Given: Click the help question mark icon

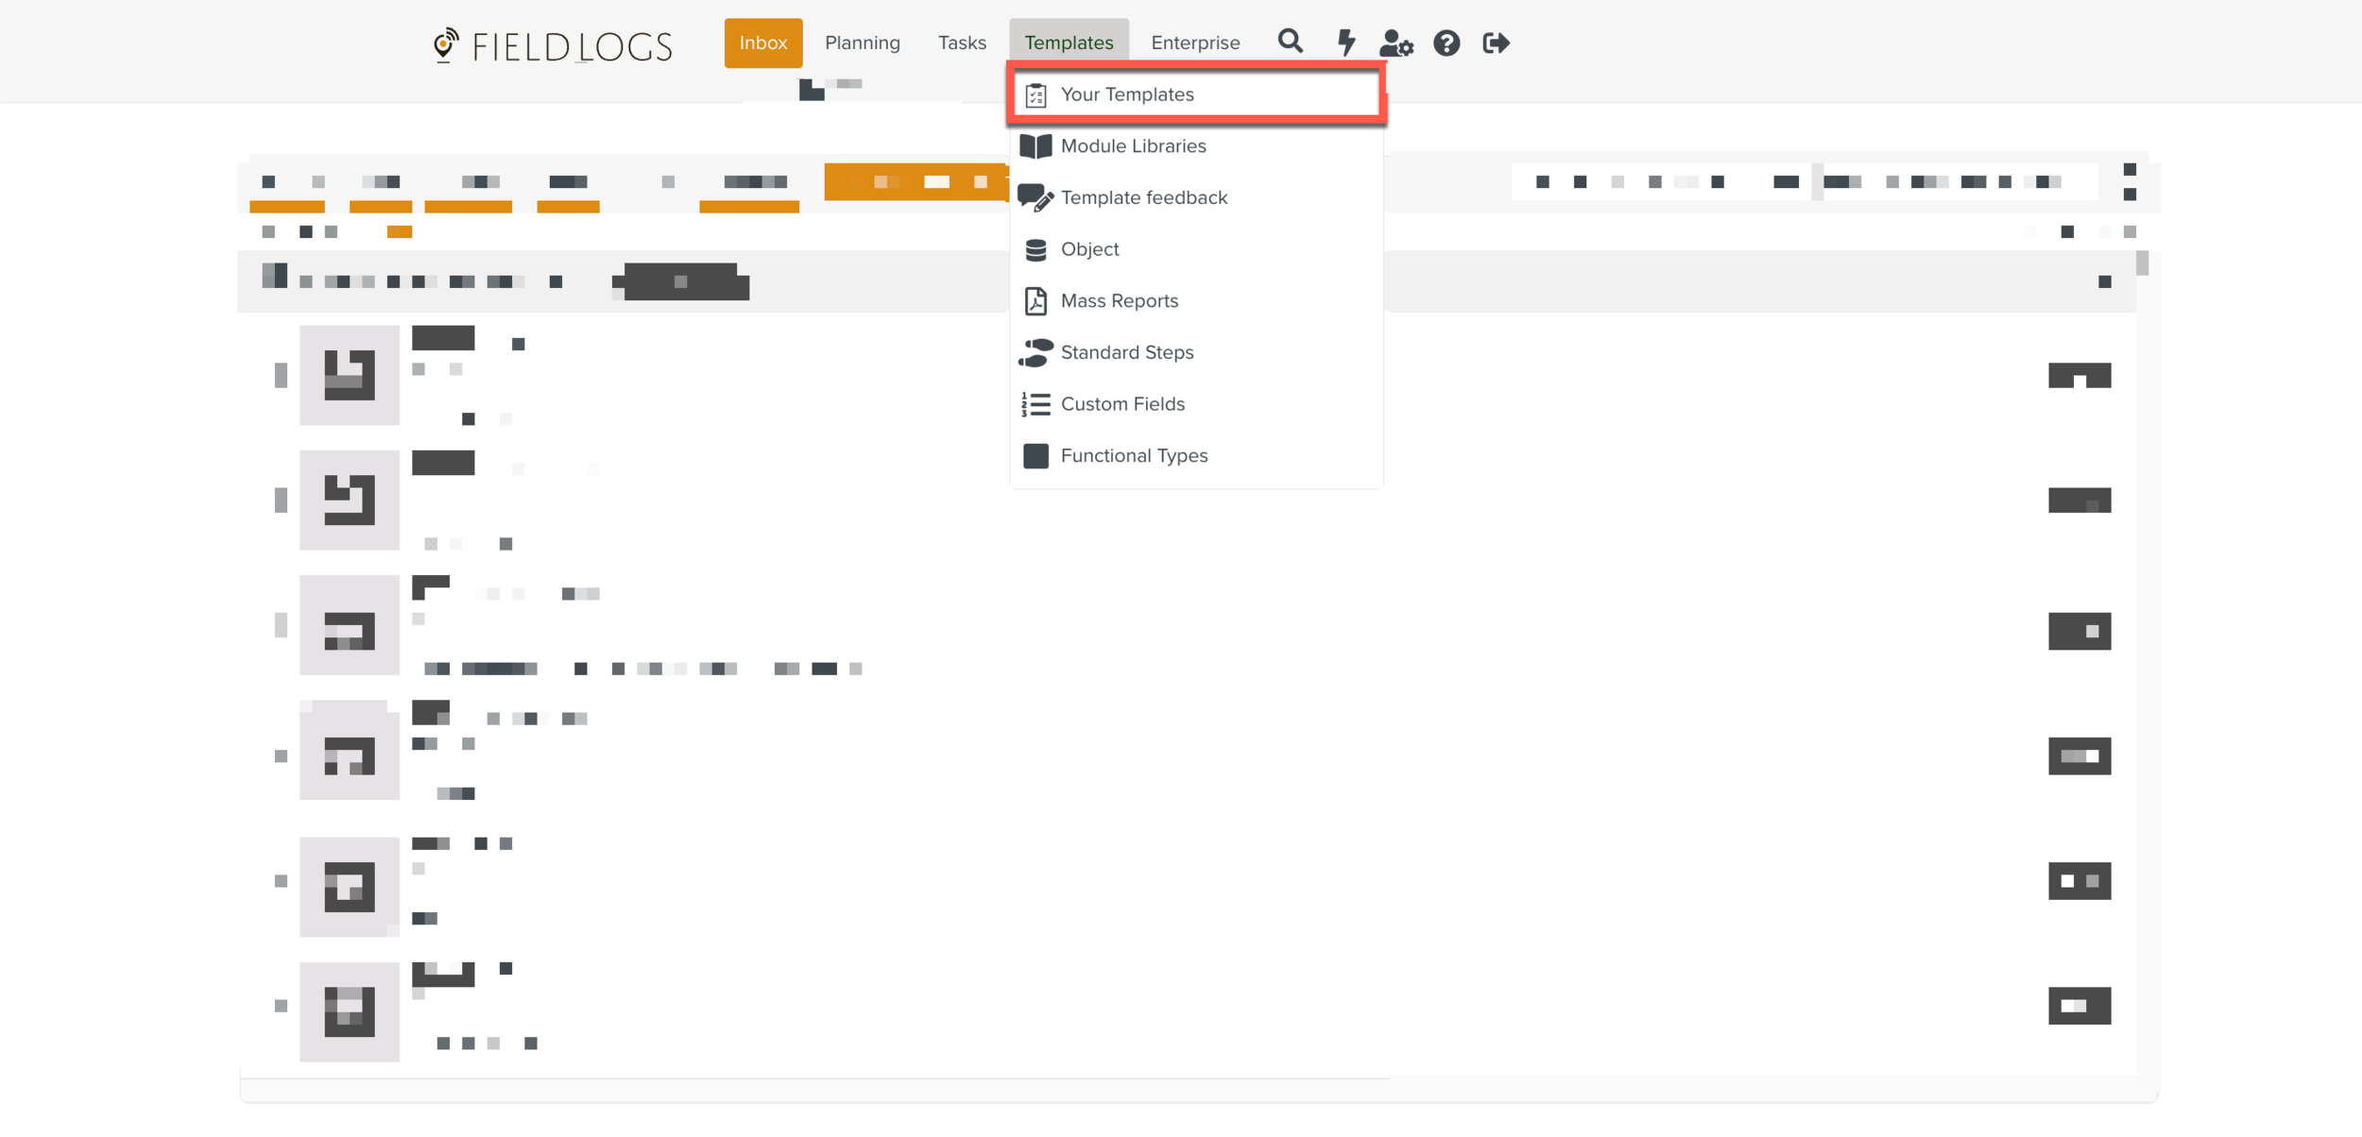Looking at the screenshot, I should tap(1446, 42).
